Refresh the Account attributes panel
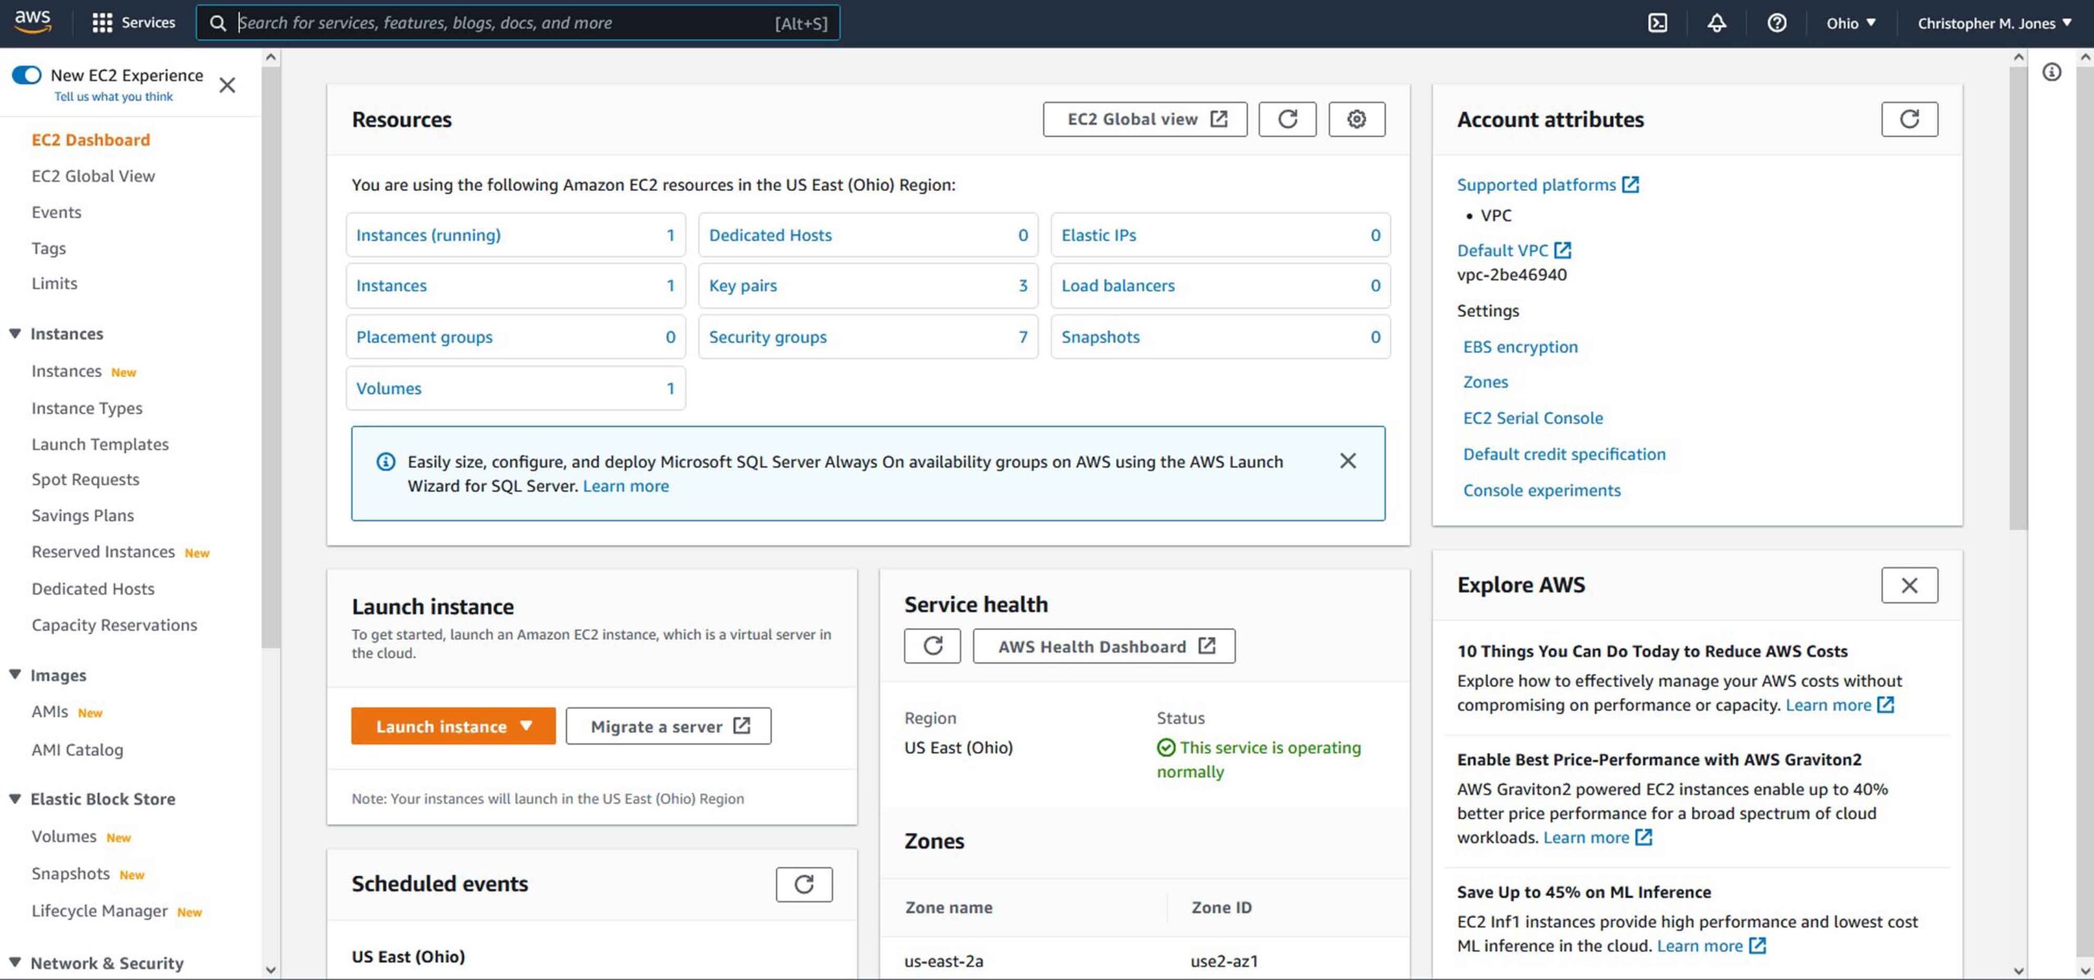This screenshot has height=980, width=2094. pyautogui.click(x=1909, y=119)
